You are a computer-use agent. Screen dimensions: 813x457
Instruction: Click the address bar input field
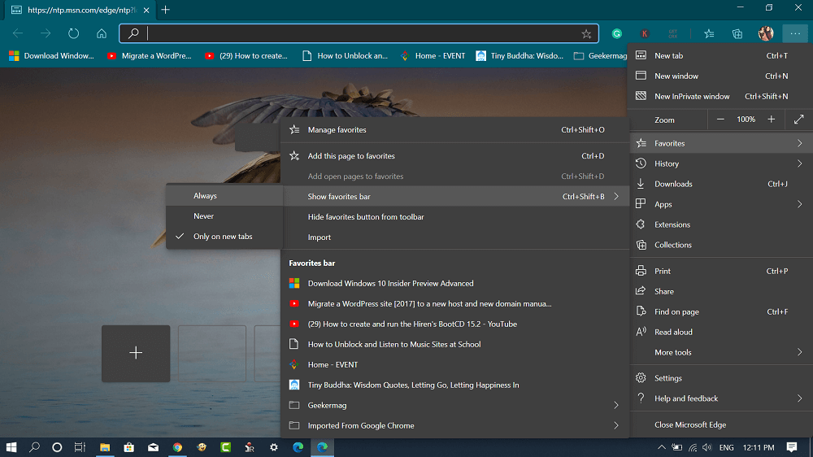point(359,33)
